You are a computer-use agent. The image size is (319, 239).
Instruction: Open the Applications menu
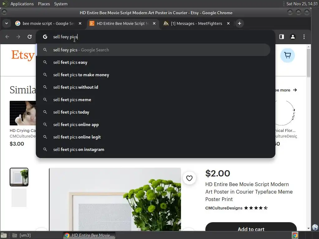[22, 4]
